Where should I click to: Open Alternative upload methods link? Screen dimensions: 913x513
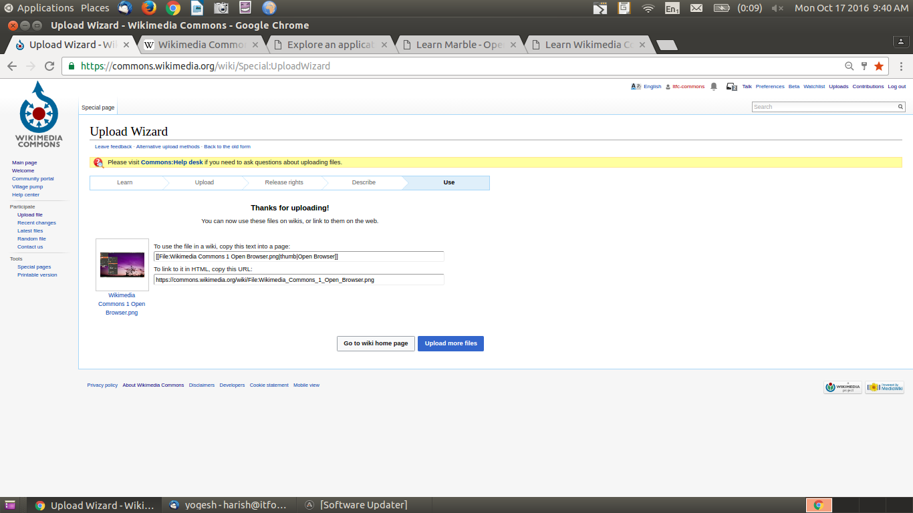click(x=168, y=146)
